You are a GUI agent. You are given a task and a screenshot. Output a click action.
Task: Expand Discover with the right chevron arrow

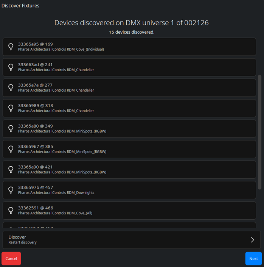point(252,240)
